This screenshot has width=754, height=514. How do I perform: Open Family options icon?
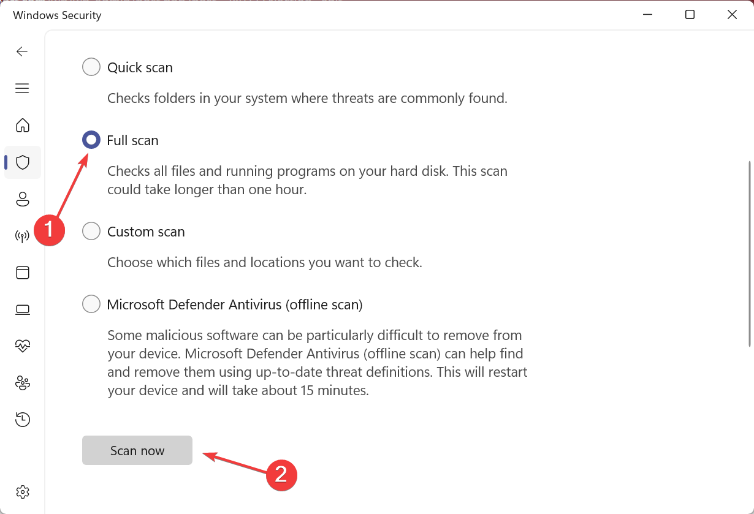pos(23,383)
